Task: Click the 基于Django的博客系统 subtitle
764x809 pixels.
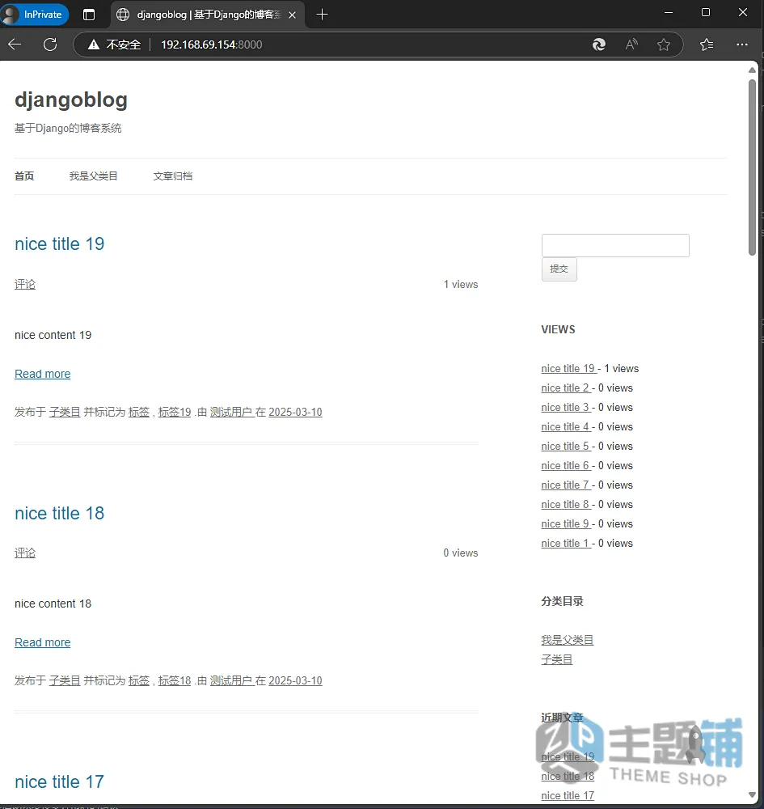Action: point(68,128)
